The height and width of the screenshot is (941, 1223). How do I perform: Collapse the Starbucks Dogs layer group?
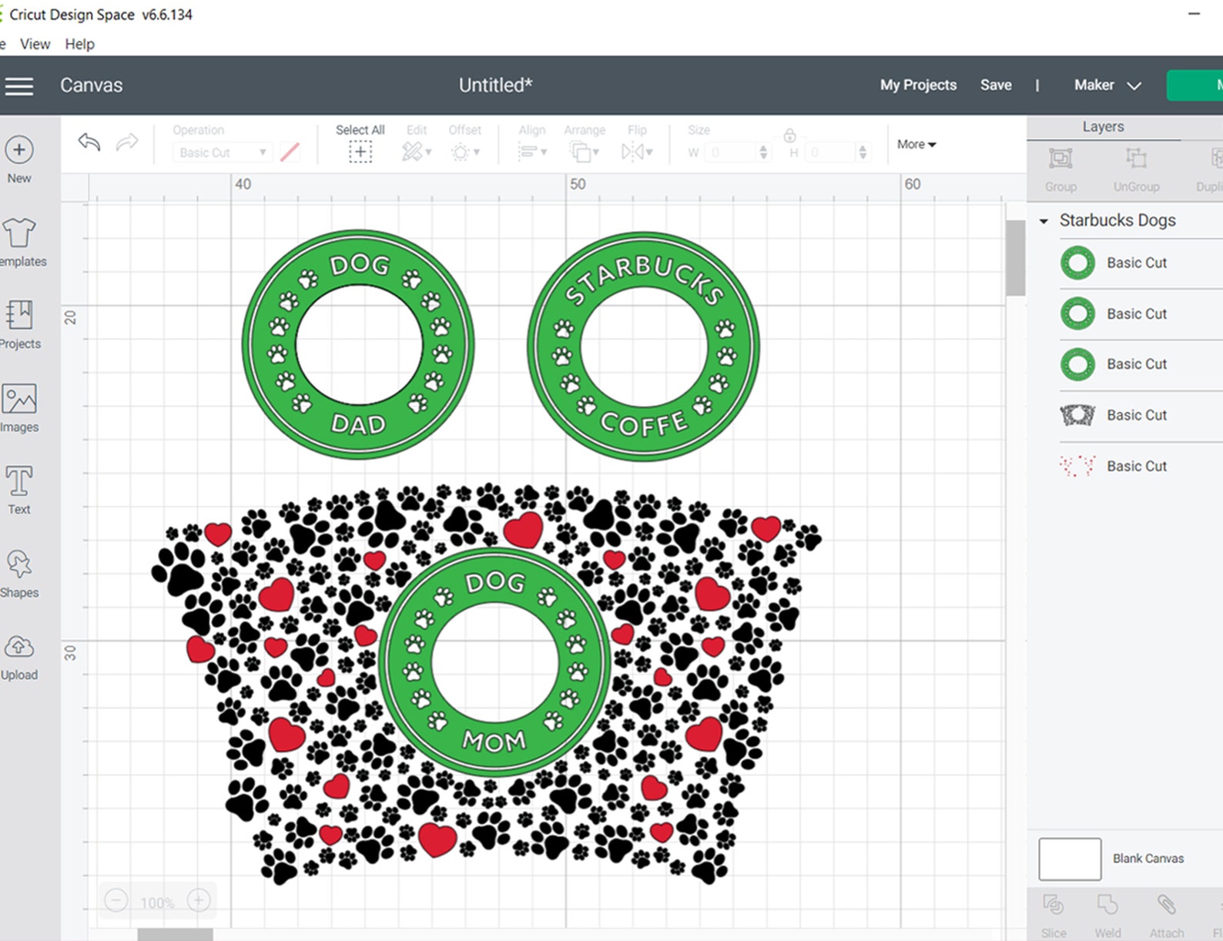(1044, 221)
